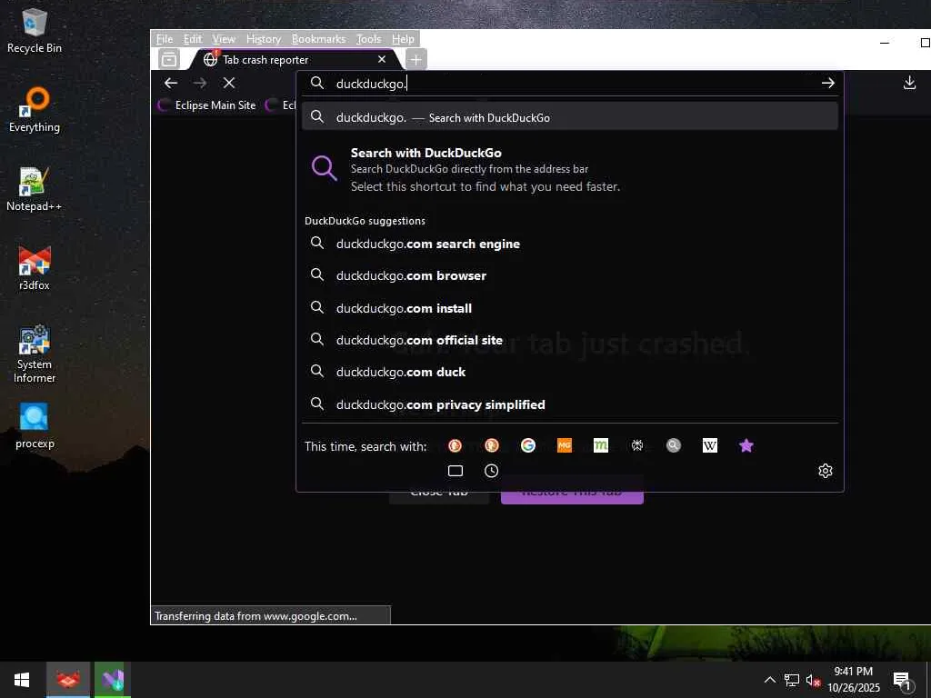This screenshot has width=931, height=698.
Task: Click the purple app taskbar button
Action: (112, 680)
